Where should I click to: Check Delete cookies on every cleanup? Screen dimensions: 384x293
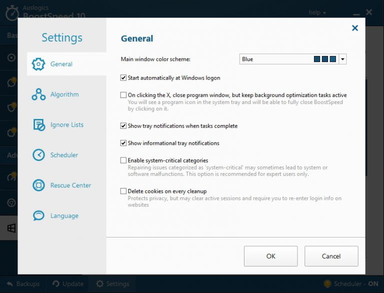pos(123,191)
